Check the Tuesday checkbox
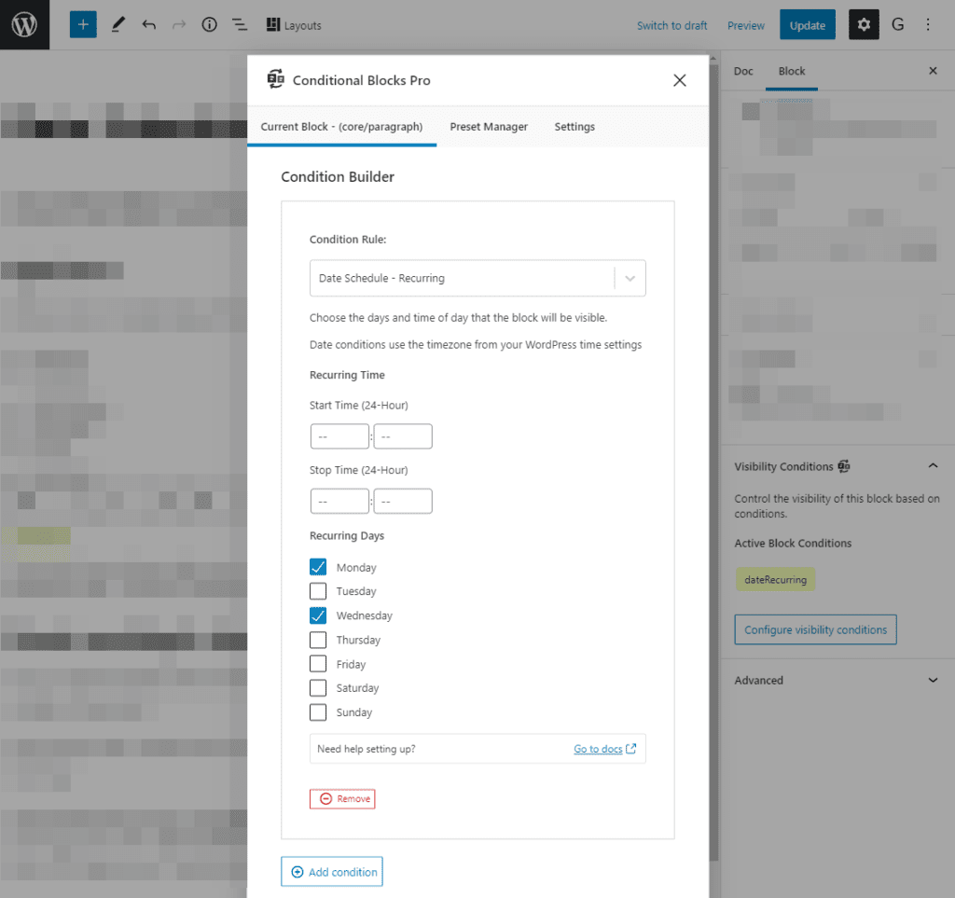This screenshot has height=898, width=955. [318, 591]
